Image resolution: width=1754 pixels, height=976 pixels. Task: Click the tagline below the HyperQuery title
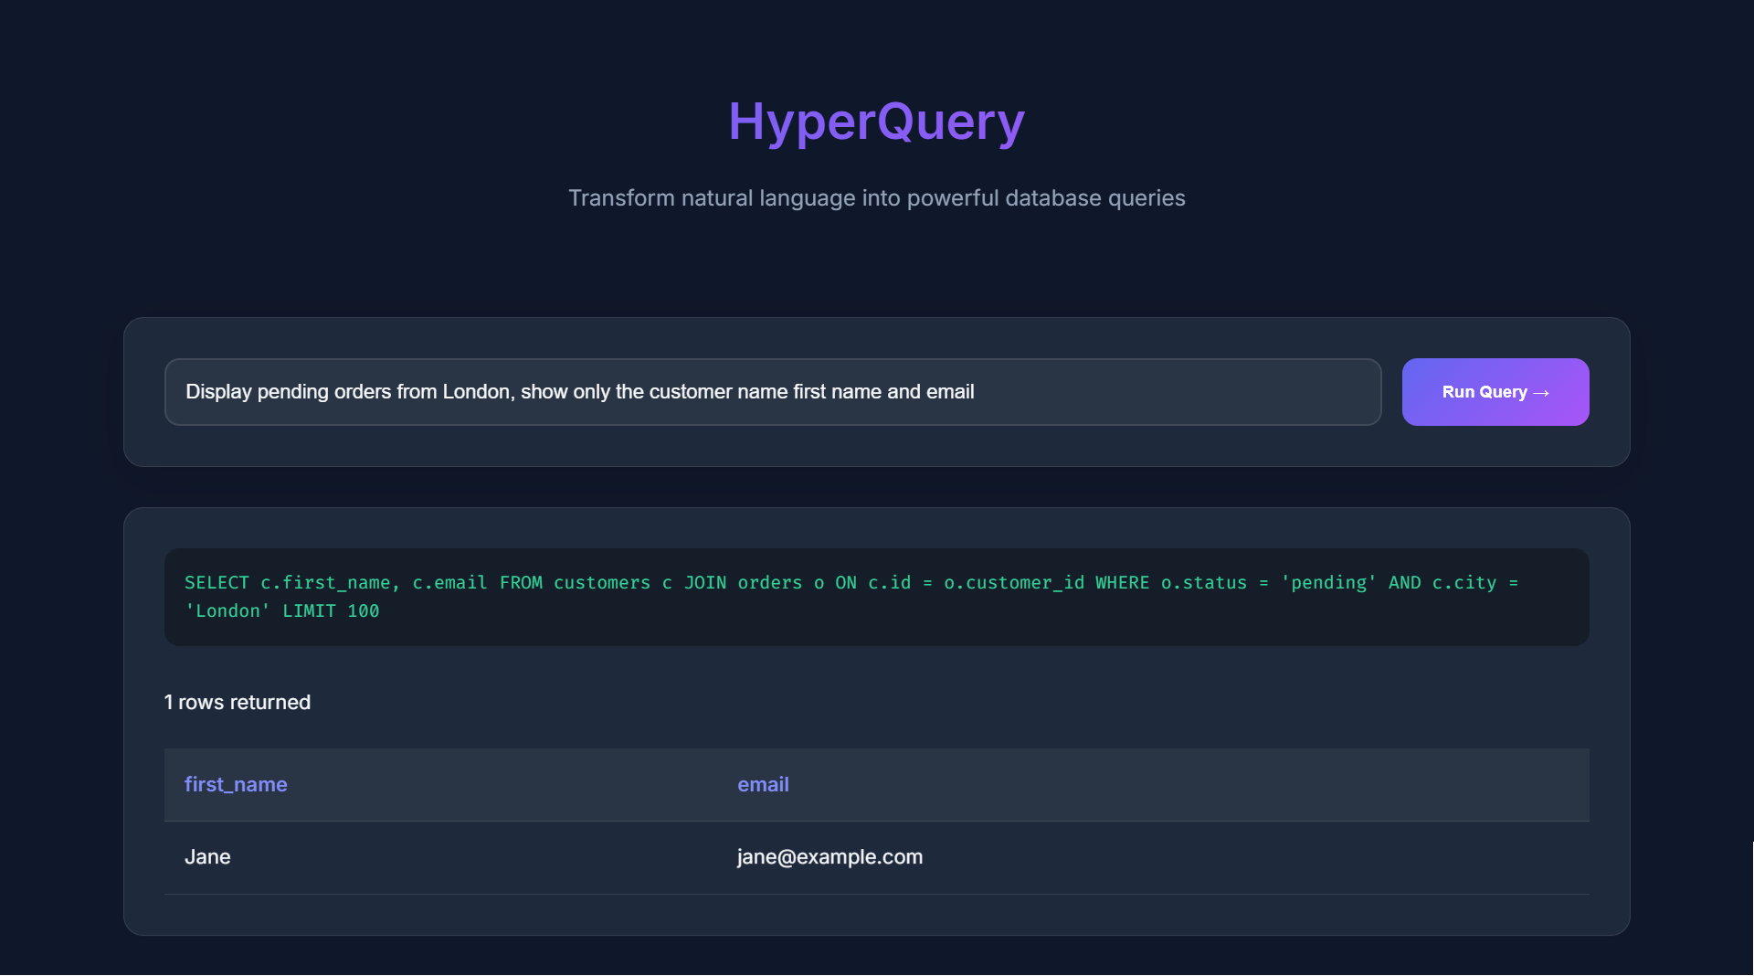(876, 198)
